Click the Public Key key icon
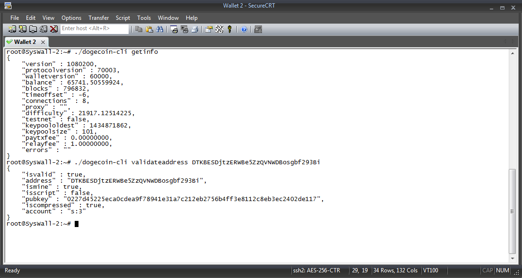522x278 pixels. (x=229, y=29)
